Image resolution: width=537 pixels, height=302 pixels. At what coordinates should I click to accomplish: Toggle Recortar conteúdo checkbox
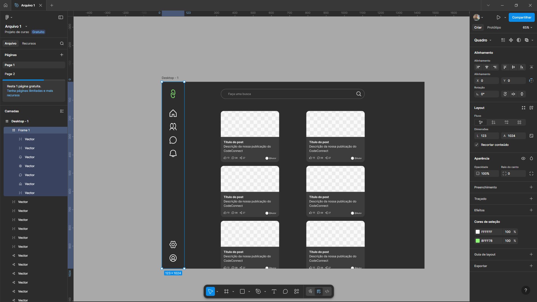point(477,145)
